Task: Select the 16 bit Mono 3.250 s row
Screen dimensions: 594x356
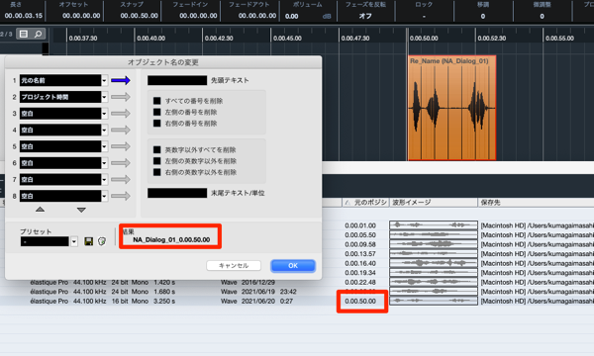Action: point(297,302)
